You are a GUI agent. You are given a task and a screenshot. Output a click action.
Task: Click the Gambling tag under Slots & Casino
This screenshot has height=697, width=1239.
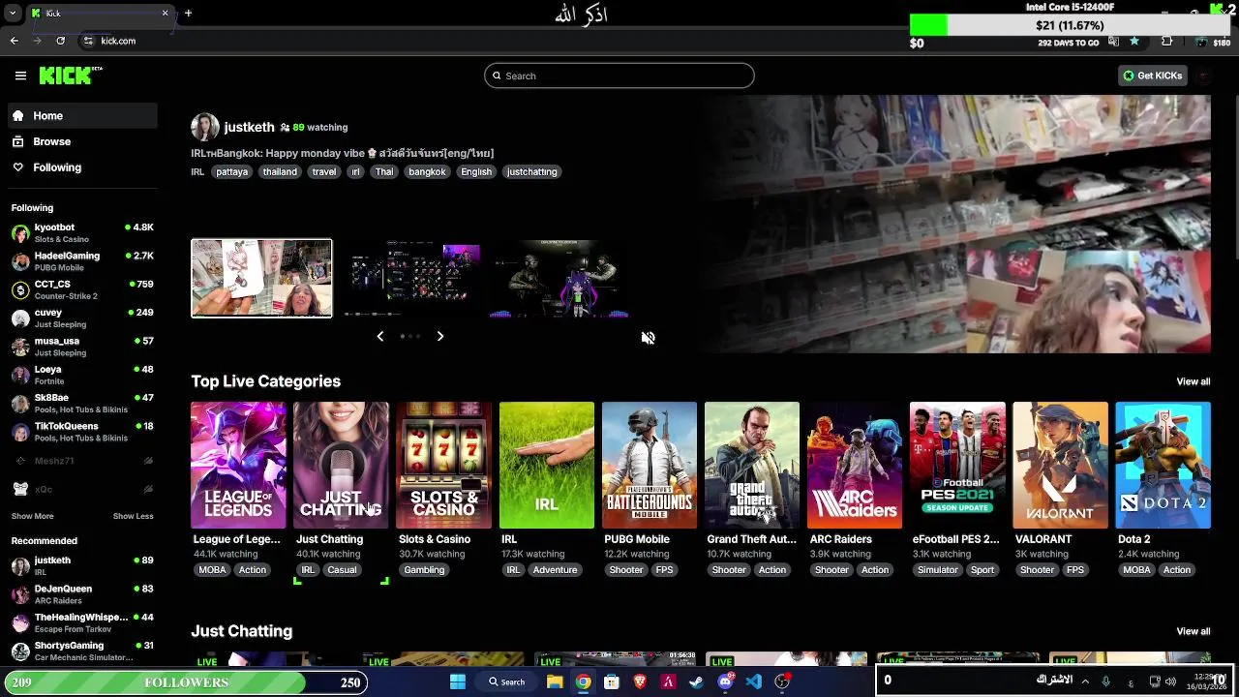pyautogui.click(x=424, y=570)
